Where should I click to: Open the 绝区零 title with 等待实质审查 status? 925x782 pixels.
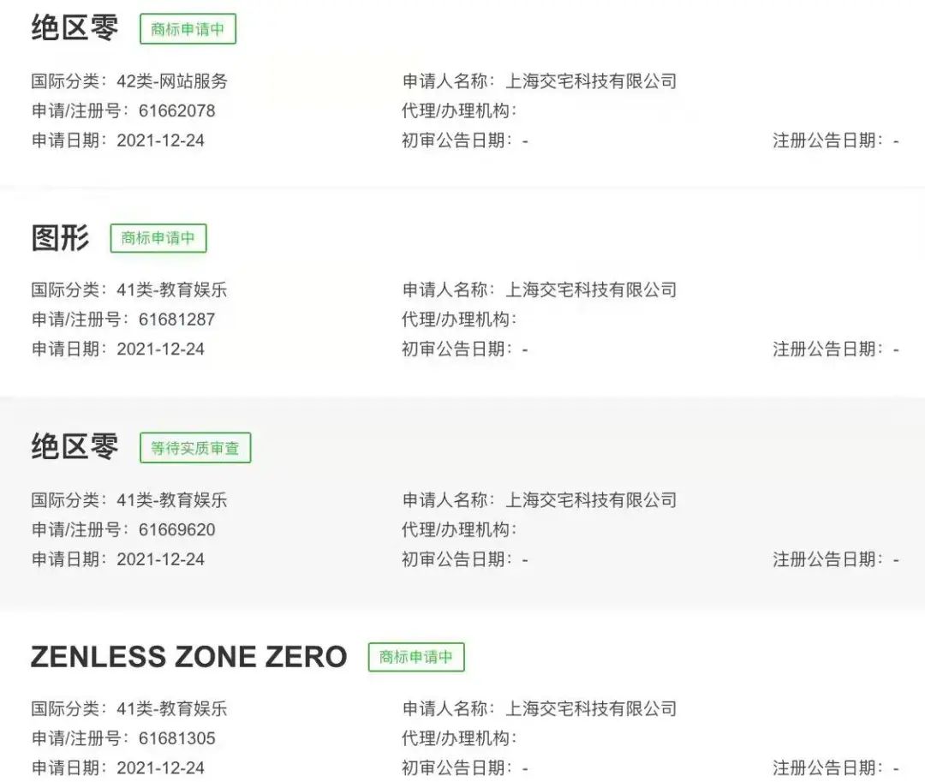pyautogui.click(x=75, y=447)
